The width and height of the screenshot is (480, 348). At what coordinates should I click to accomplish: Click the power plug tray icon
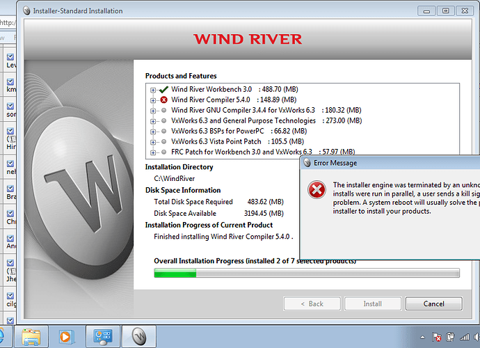coord(450,338)
